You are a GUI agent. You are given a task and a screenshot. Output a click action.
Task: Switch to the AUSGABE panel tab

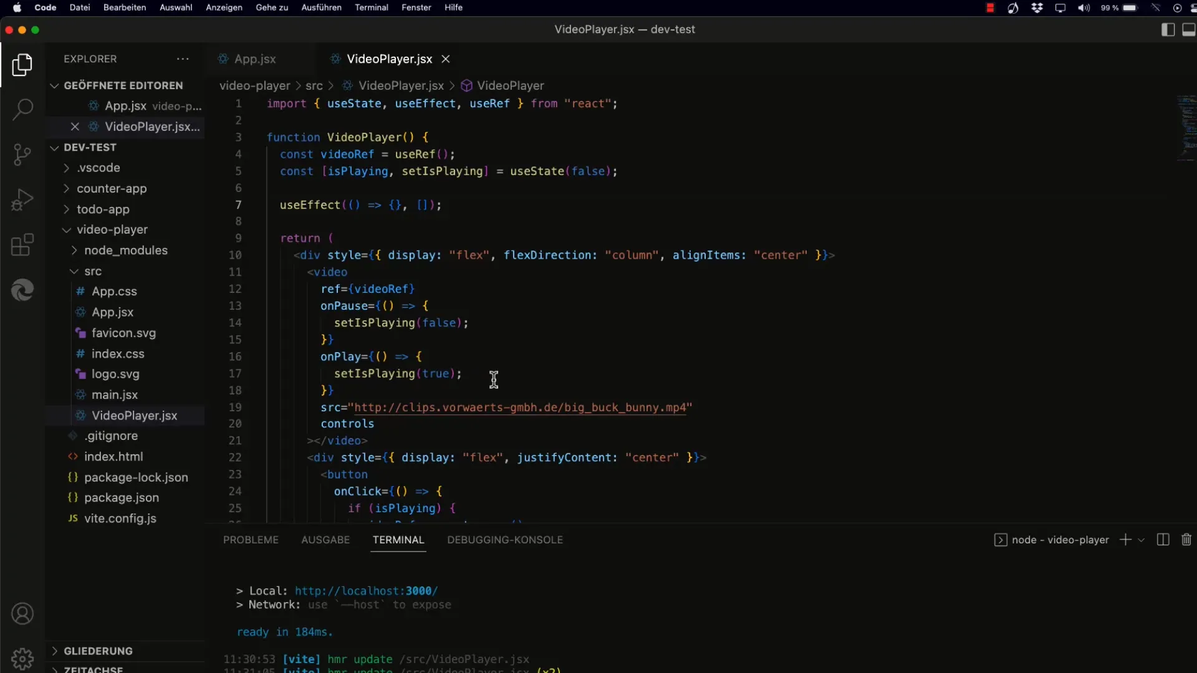pos(325,540)
